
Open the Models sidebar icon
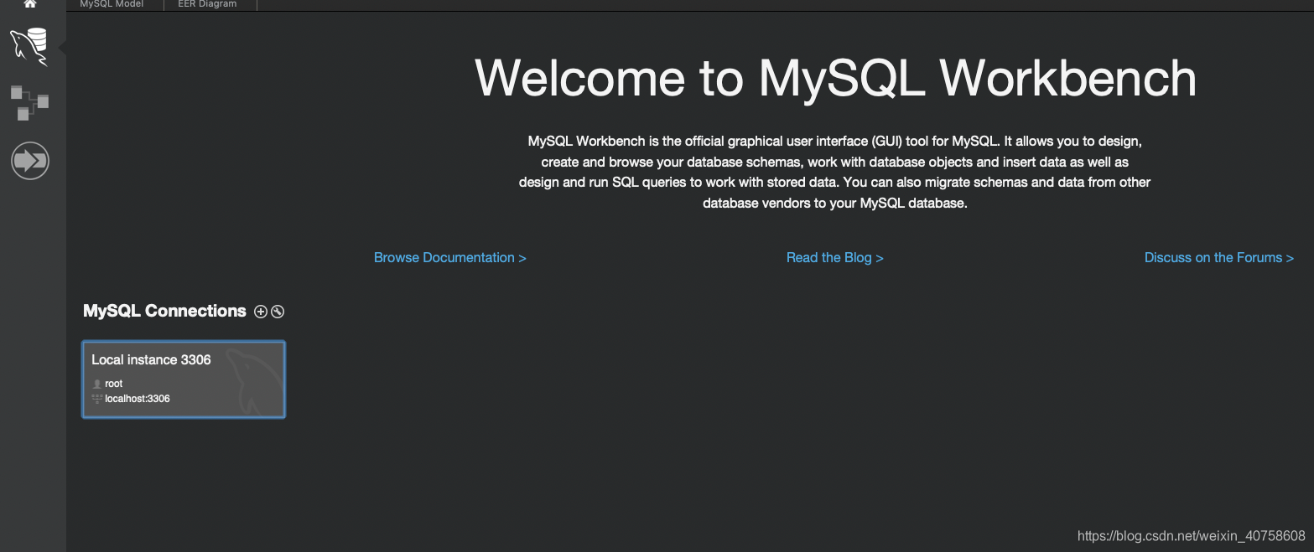(x=29, y=102)
